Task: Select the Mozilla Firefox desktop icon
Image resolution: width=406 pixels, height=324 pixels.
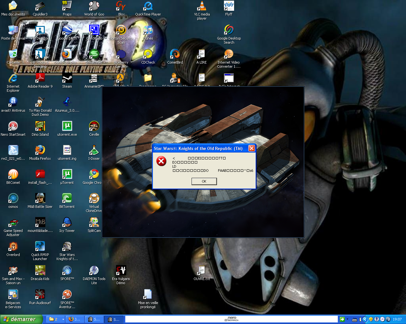Action: pos(40,153)
